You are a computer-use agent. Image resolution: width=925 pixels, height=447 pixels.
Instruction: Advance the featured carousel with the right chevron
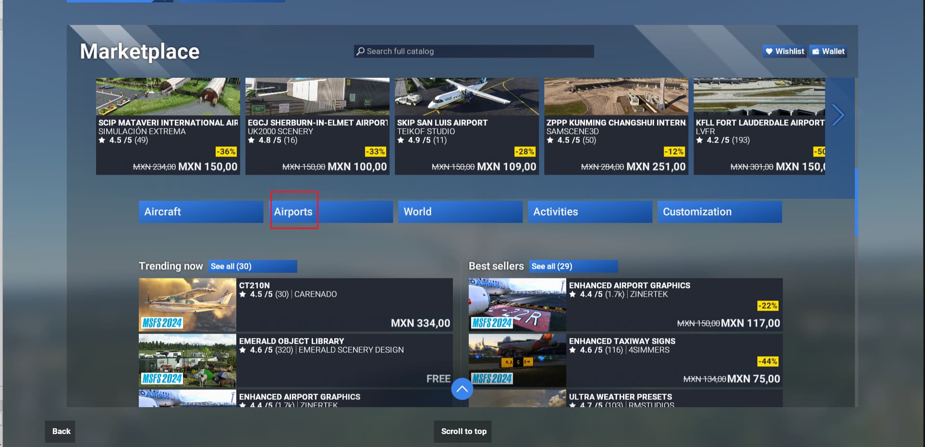pos(838,115)
